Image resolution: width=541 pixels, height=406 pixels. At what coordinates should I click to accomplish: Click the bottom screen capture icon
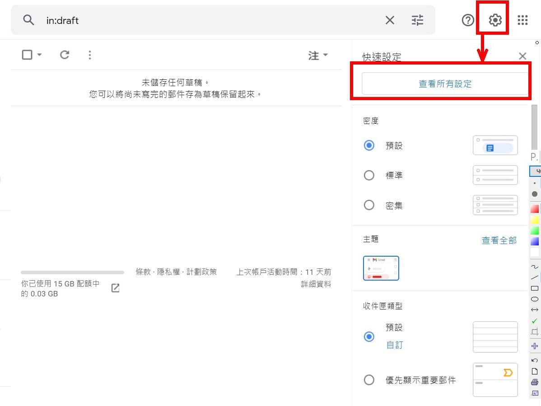click(x=534, y=393)
